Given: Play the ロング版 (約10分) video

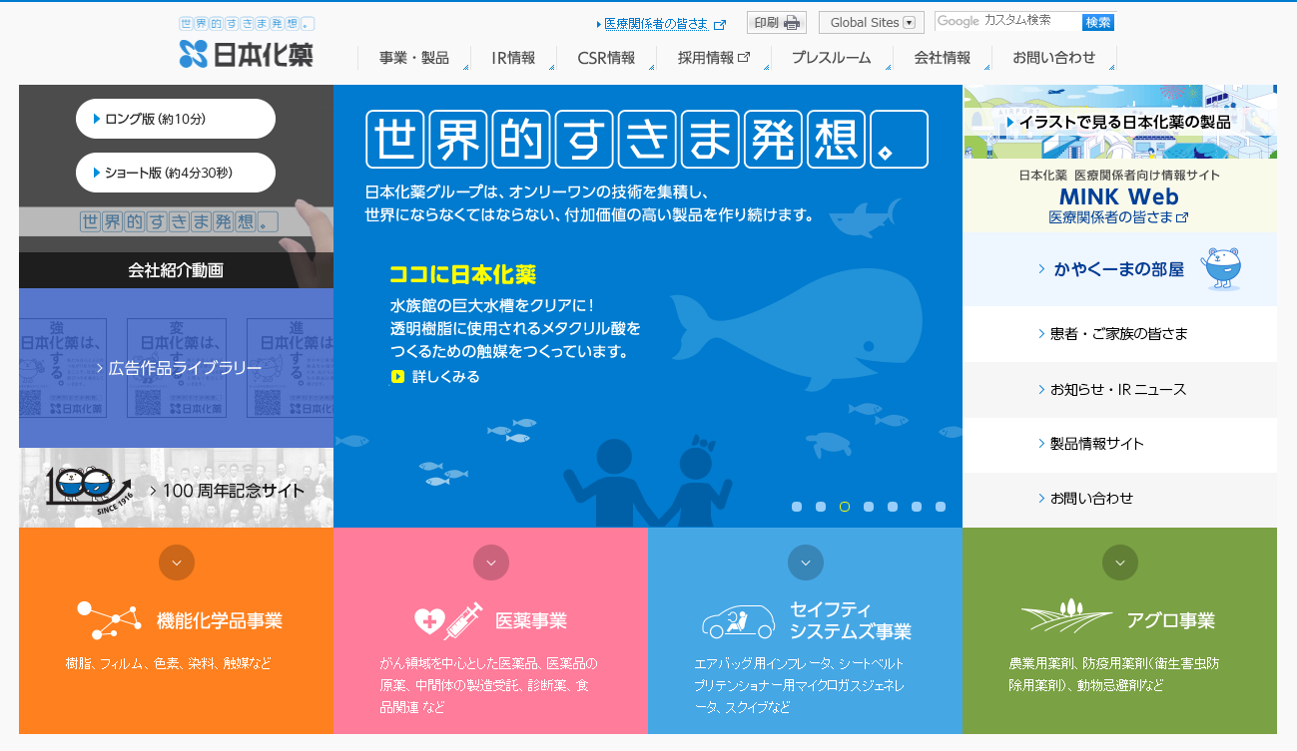Looking at the screenshot, I should tap(176, 119).
